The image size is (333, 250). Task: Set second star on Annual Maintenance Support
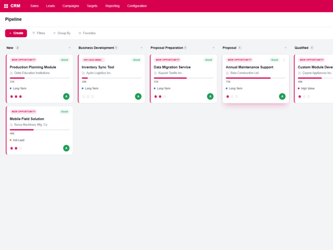(232, 97)
